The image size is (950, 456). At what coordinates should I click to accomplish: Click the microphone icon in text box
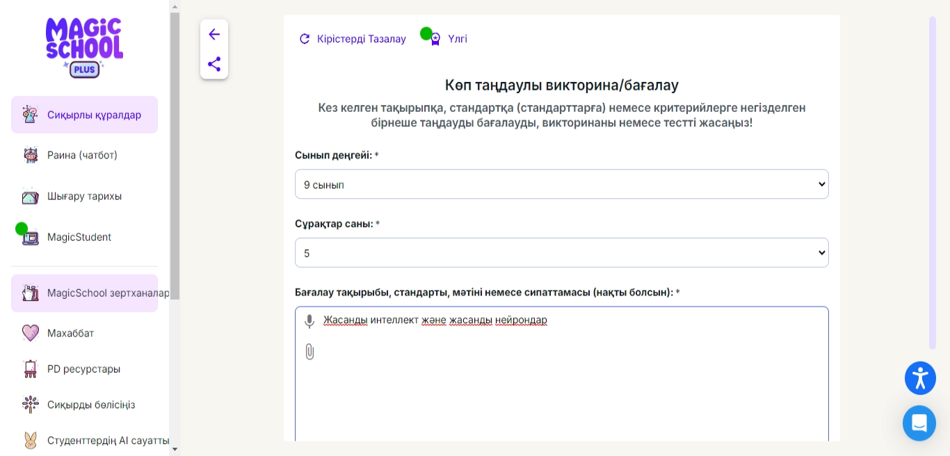309,321
